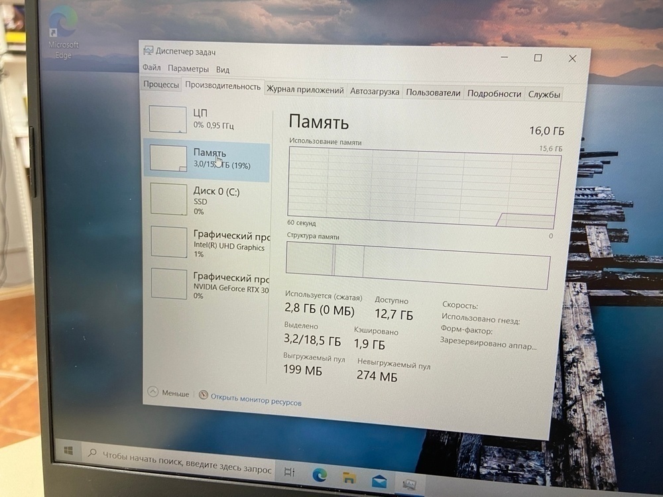
Task: Open the Параметры menu
Action: [x=188, y=68]
